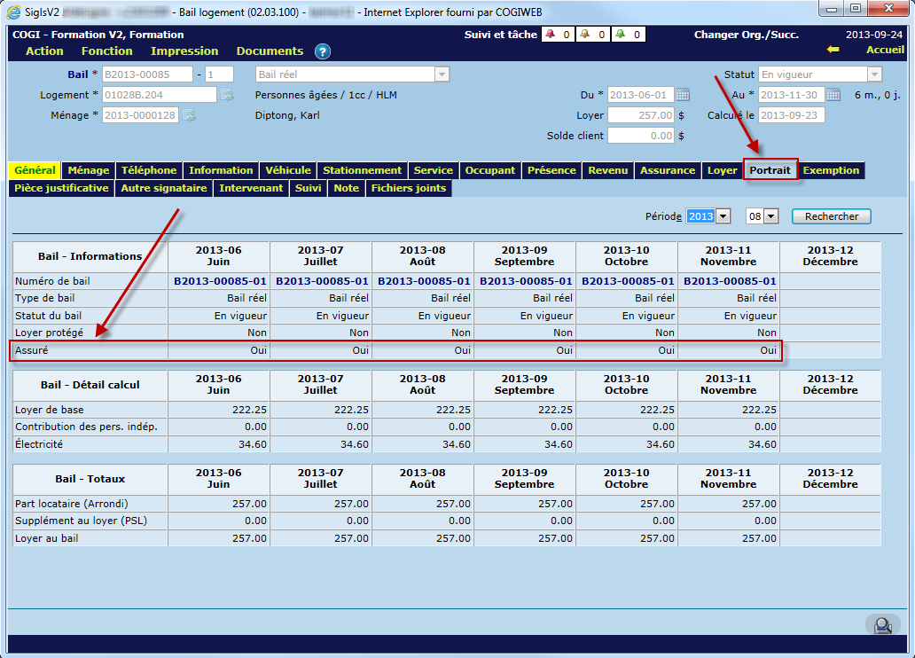Click the search icon at bottom right corner

click(881, 625)
